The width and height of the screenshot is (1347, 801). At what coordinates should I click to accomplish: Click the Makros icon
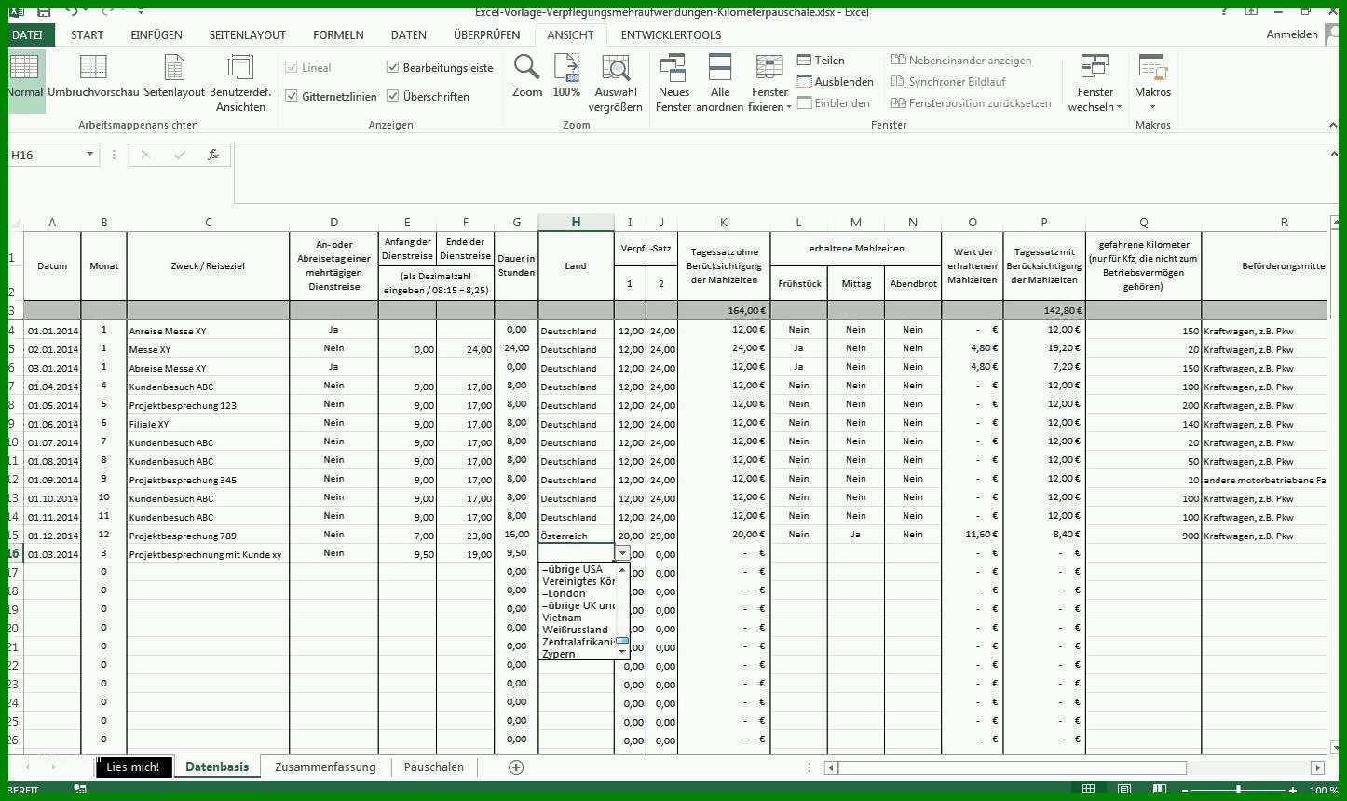(1152, 67)
